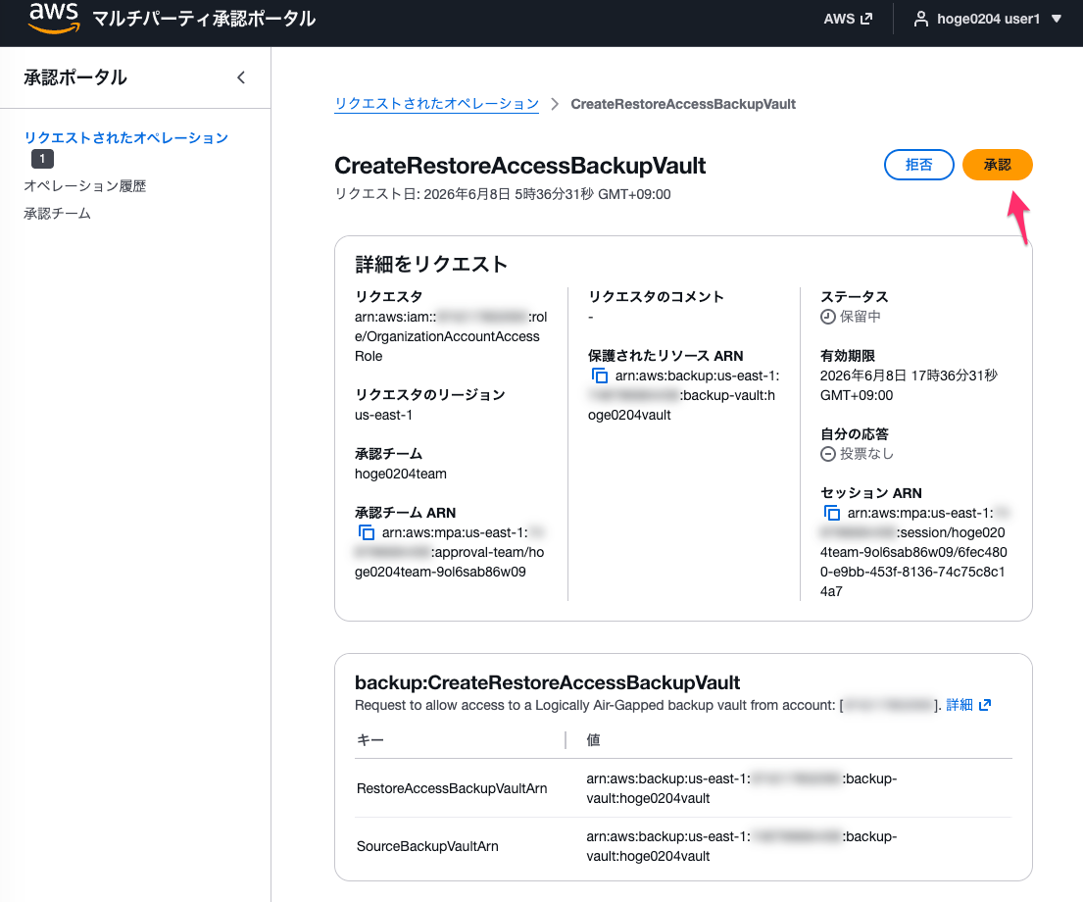This screenshot has height=902, width=1083.
Task: Go to リクエストされたオペレーション breadcrumb link
Action: (x=436, y=104)
